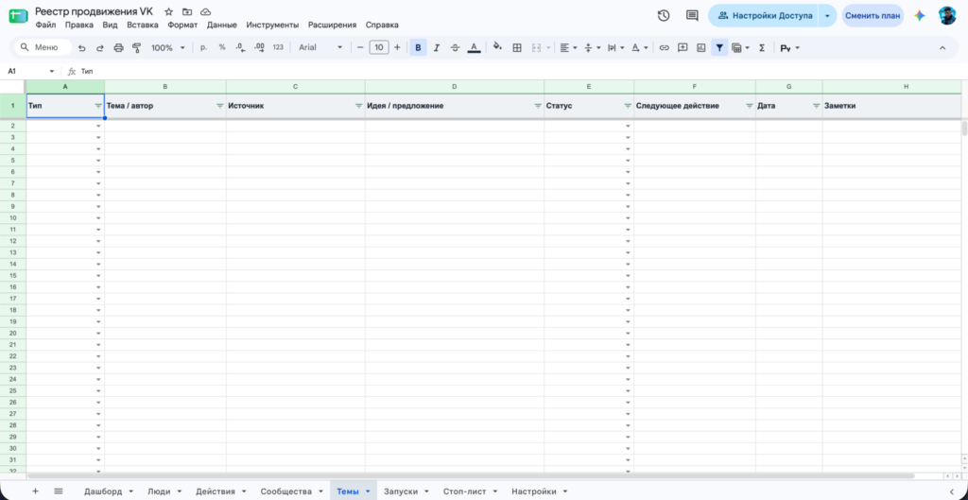The image size is (968, 500).
Task: Insert link with chain icon
Action: pos(665,47)
